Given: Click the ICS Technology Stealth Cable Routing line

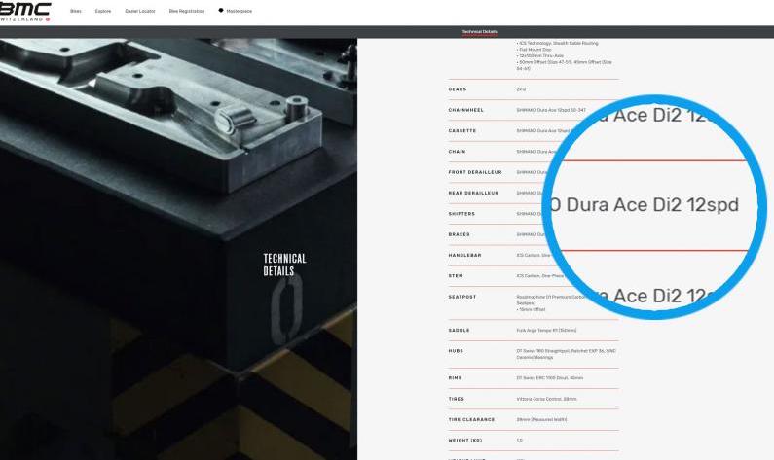Looking at the screenshot, I should point(557,44).
